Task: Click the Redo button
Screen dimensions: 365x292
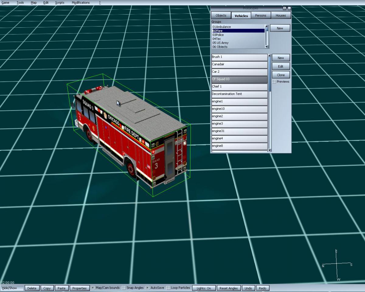Action: pyautogui.click(x=262, y=288)
